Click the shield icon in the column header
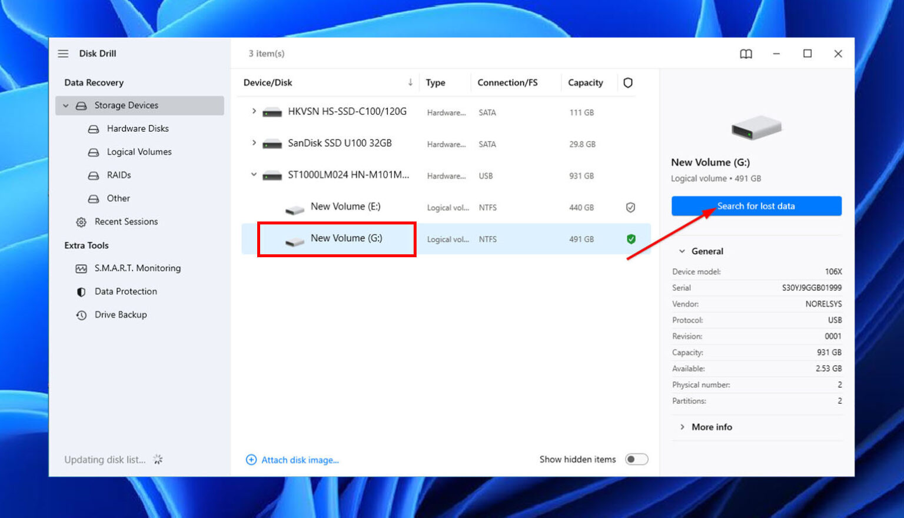This screenshot has height=518, width=904. 627,82
